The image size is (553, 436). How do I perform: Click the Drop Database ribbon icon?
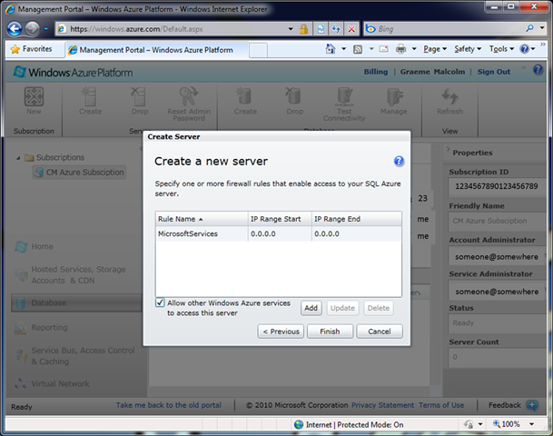point(294,96)
